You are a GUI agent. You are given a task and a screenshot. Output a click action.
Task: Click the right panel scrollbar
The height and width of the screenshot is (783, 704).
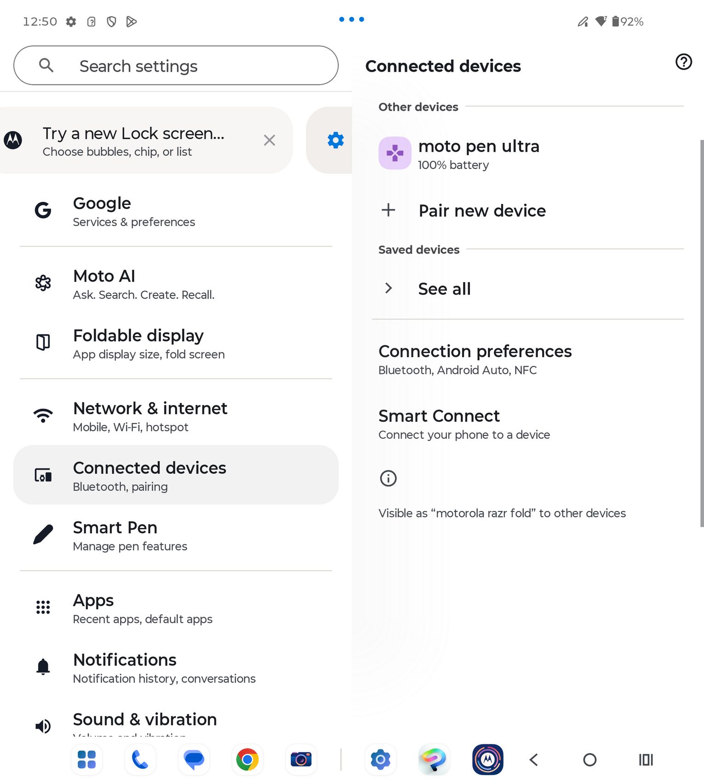(702, 333)
